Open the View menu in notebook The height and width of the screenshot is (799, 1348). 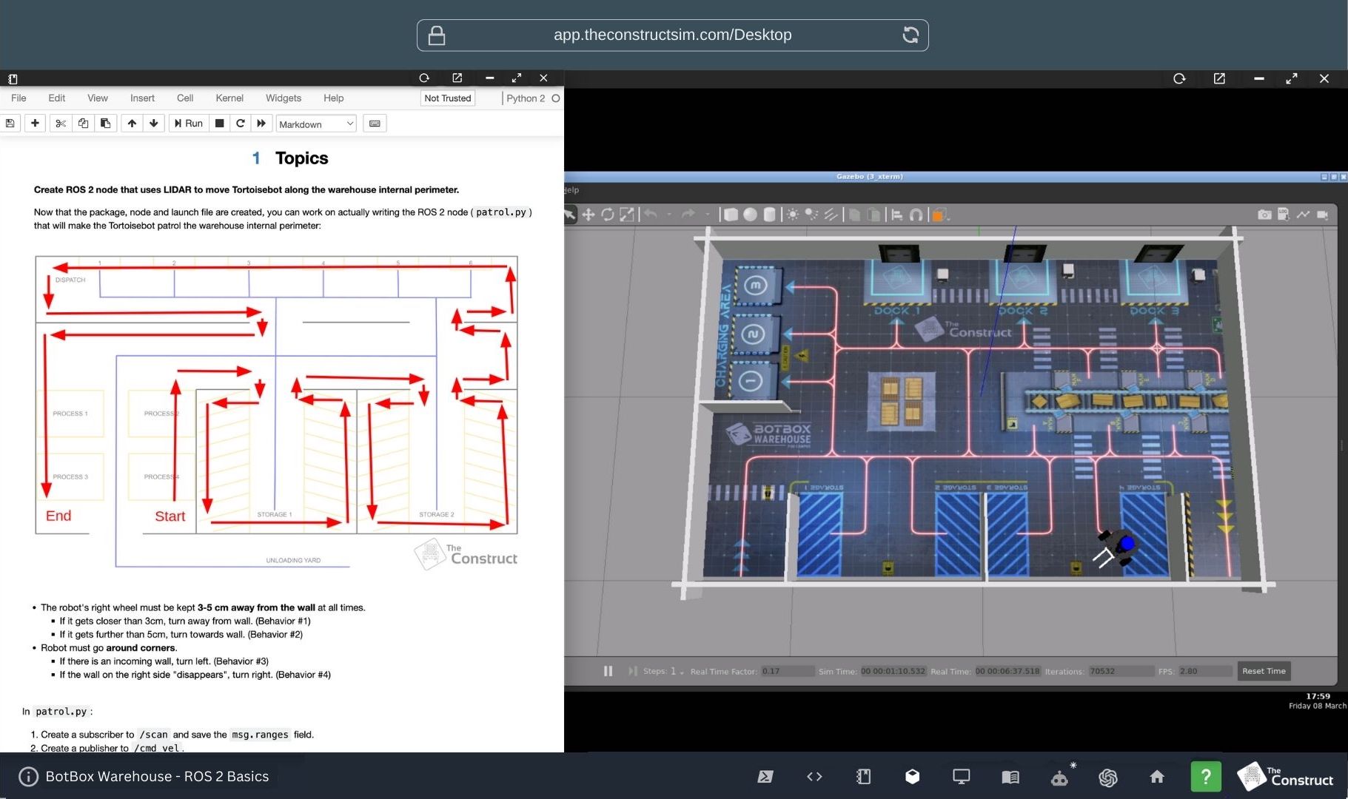pyautogui.click(x=97, y=98)
